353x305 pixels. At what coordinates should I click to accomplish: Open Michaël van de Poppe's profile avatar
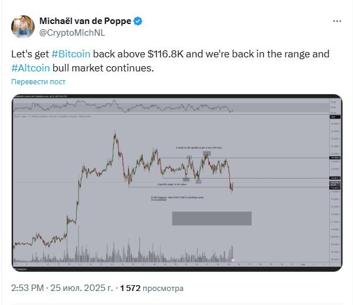point(22,26)
